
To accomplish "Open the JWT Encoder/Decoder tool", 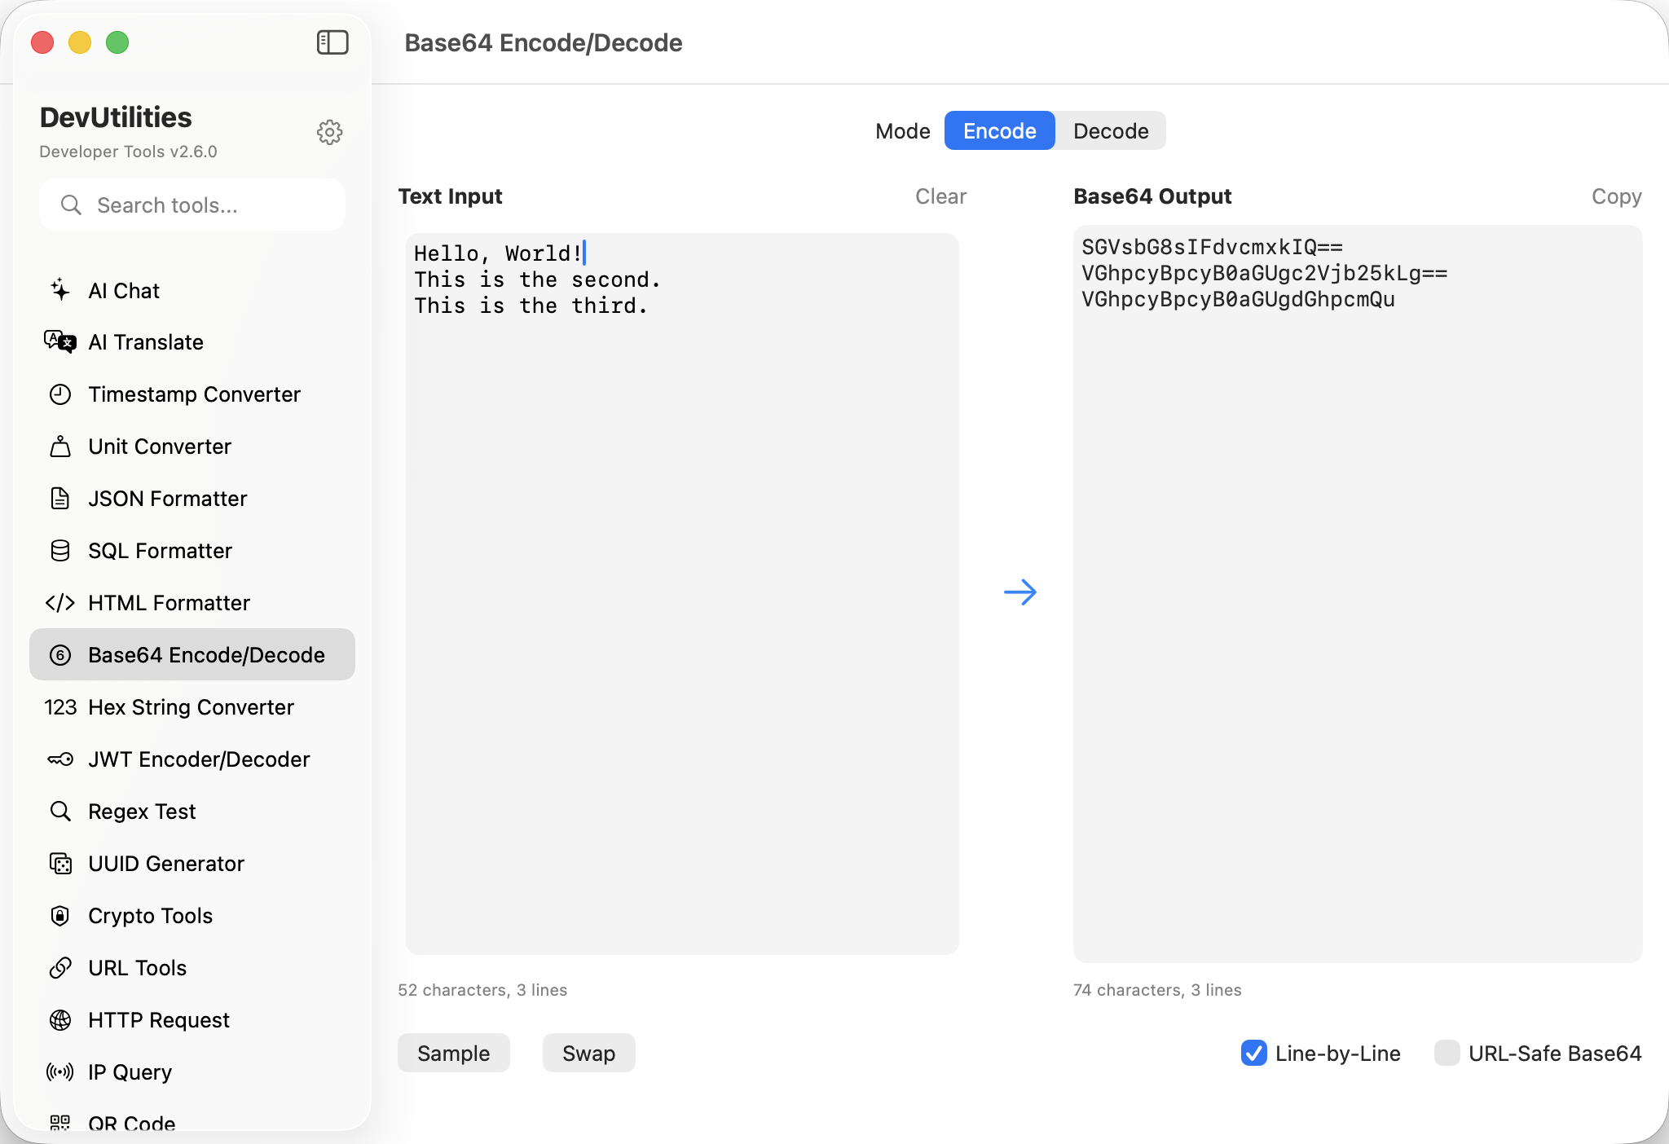I will coord(199,759).
